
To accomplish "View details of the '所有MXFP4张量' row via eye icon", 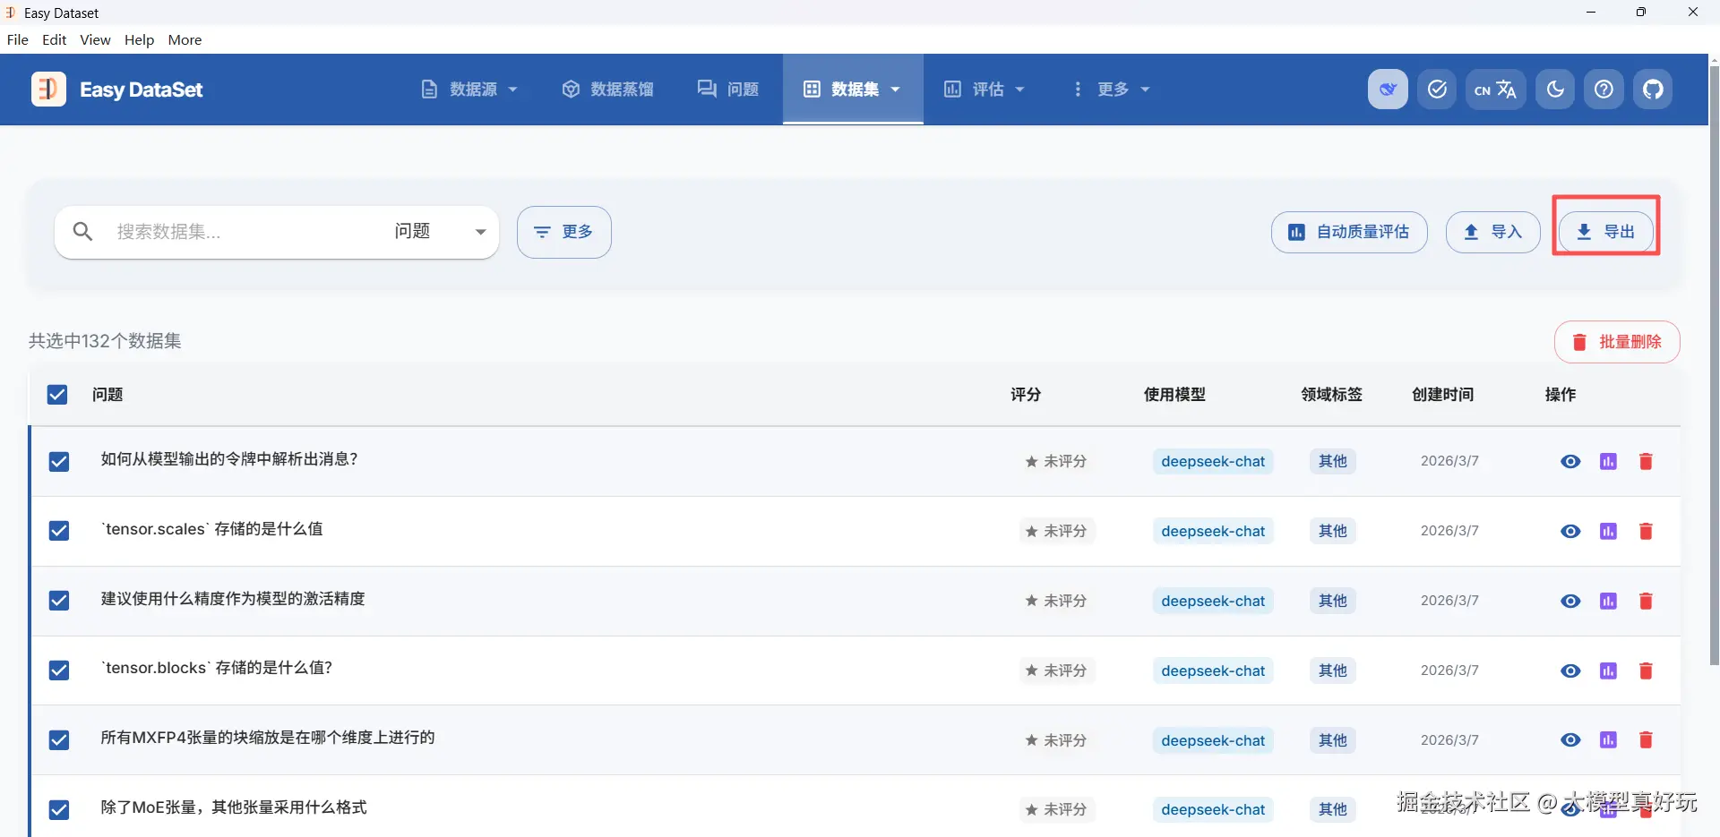I will (x=1570, y=740).
